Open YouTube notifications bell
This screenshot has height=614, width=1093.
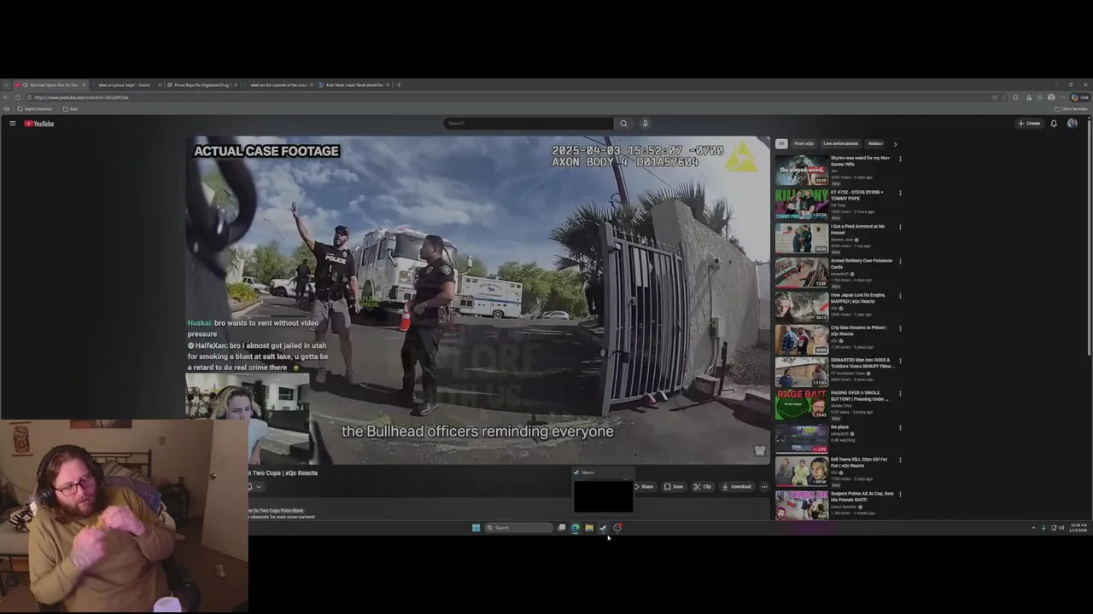pos(1054,124)
